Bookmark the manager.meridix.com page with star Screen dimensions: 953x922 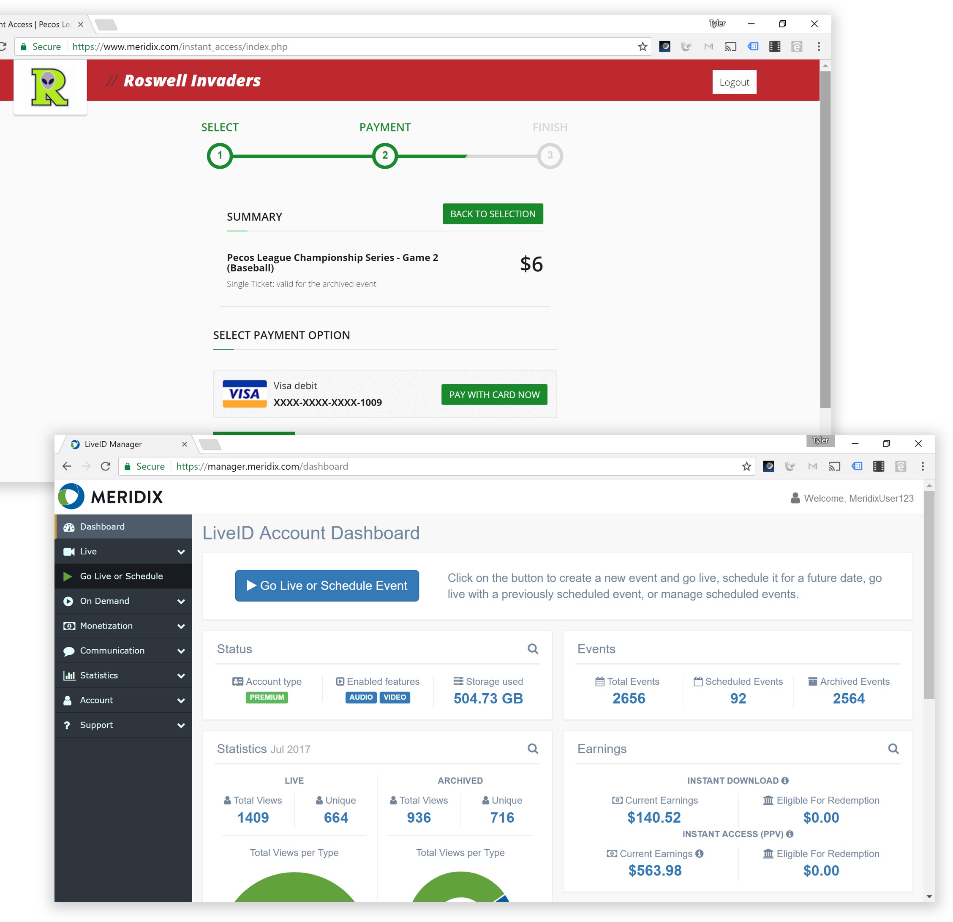click(746, 467)
